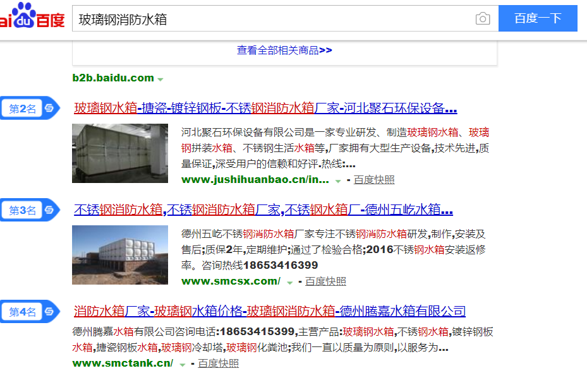587x378 pixels.
Task: Expand arrow next to b2b.baidu.com
Action: click(160, 79)
